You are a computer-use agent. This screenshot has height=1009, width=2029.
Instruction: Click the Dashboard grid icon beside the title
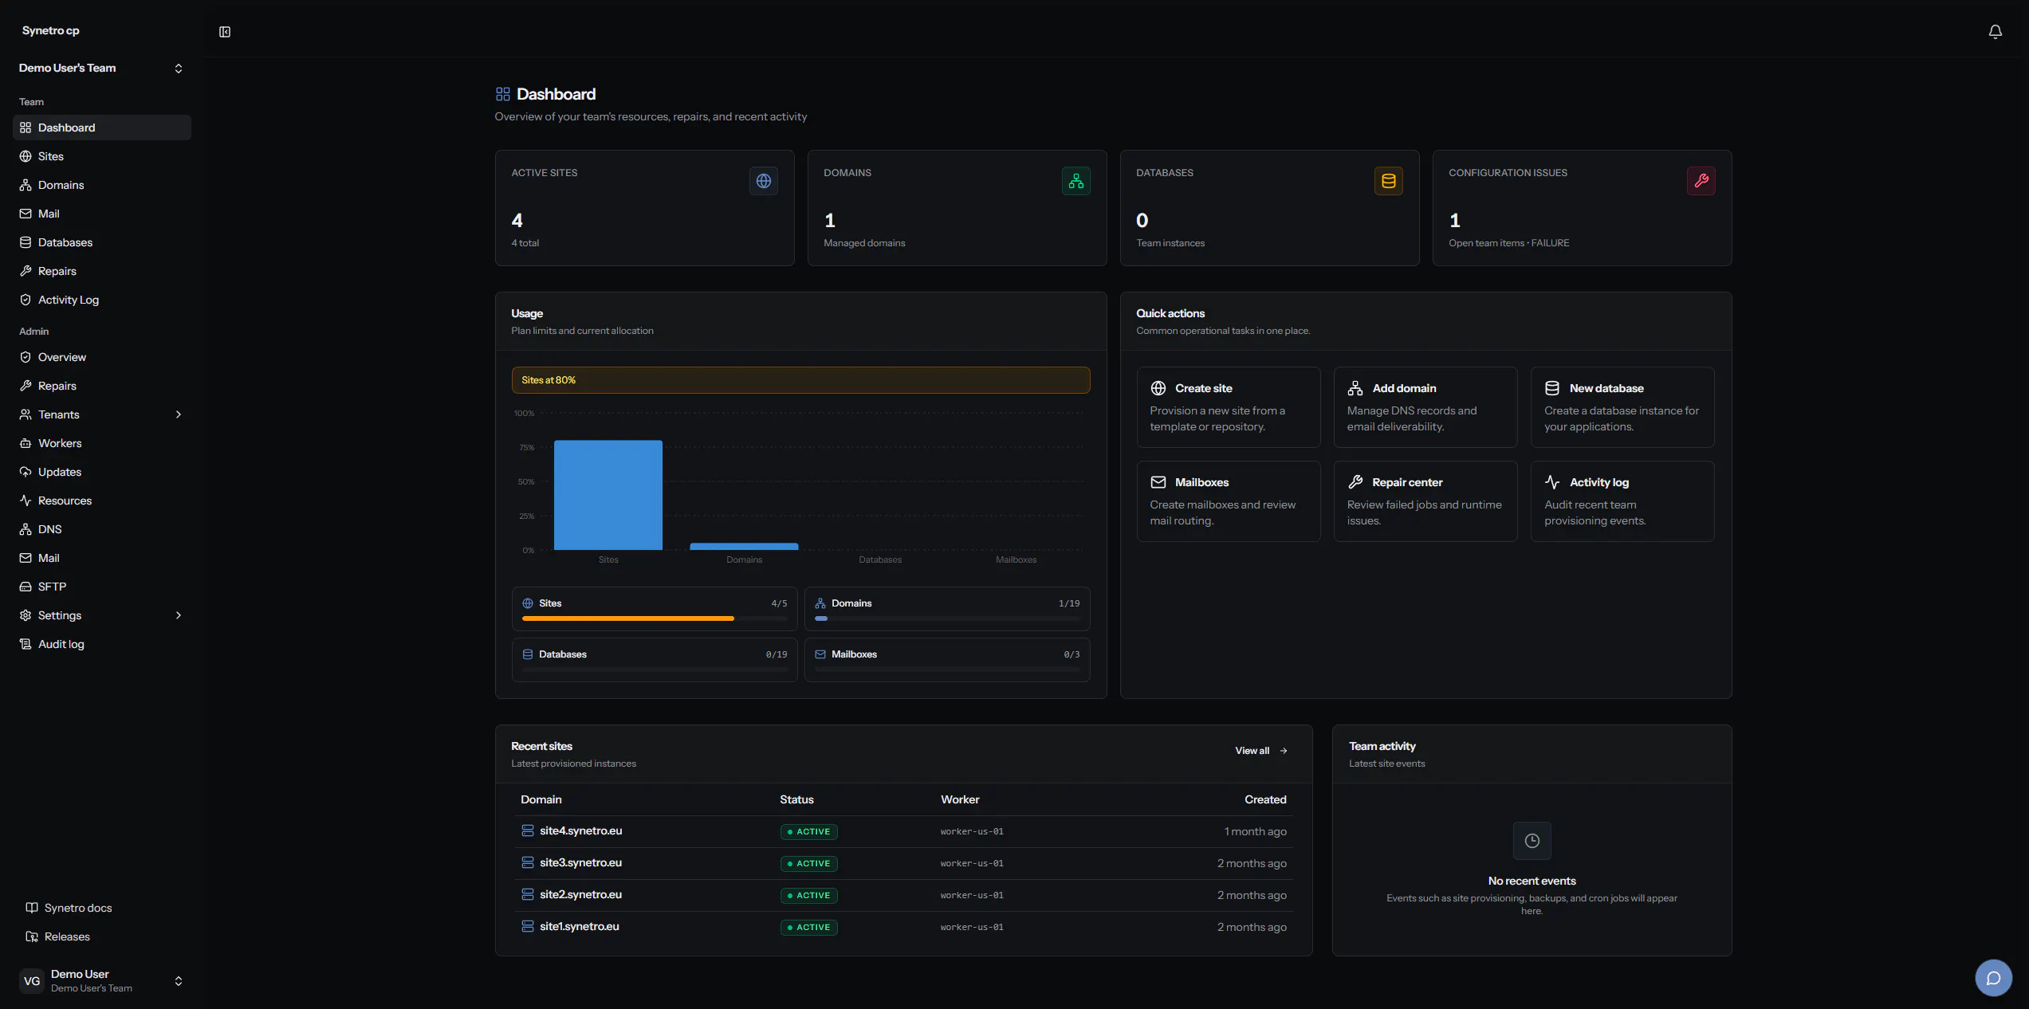point(502,94)
